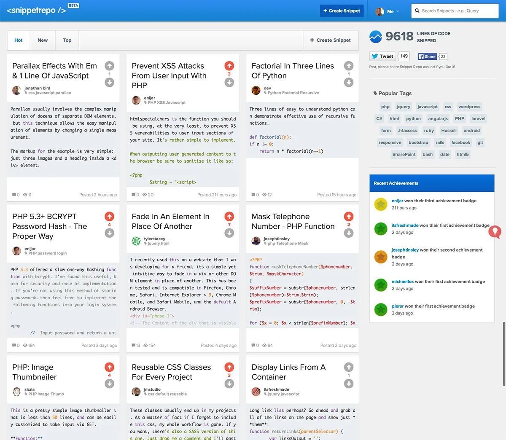This screenshot has height=440, width=506.
Task: Select the html5 popular tag
Action: coord(463,154)
